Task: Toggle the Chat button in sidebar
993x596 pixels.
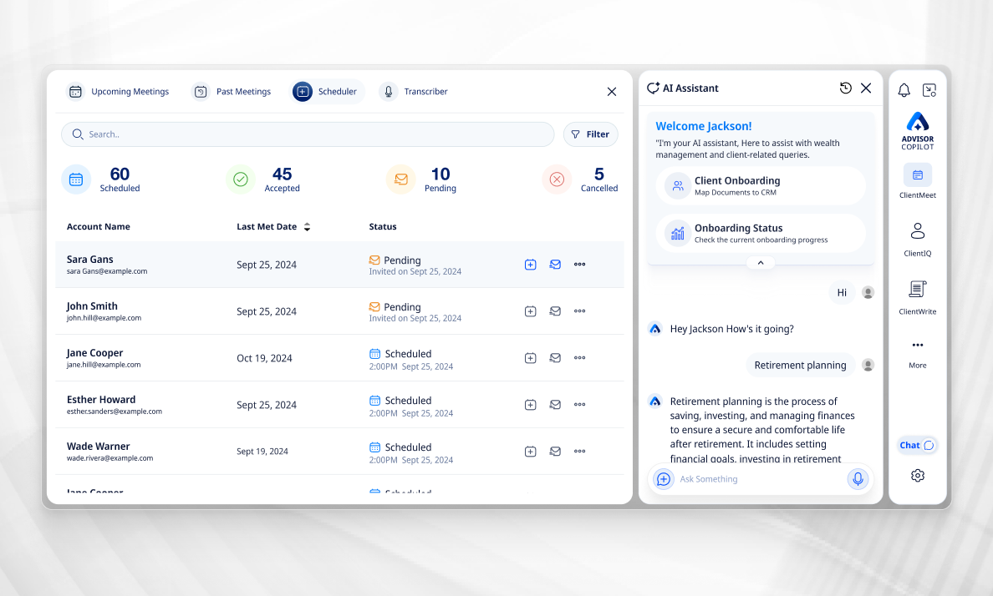Action: [x=917, y=445]
